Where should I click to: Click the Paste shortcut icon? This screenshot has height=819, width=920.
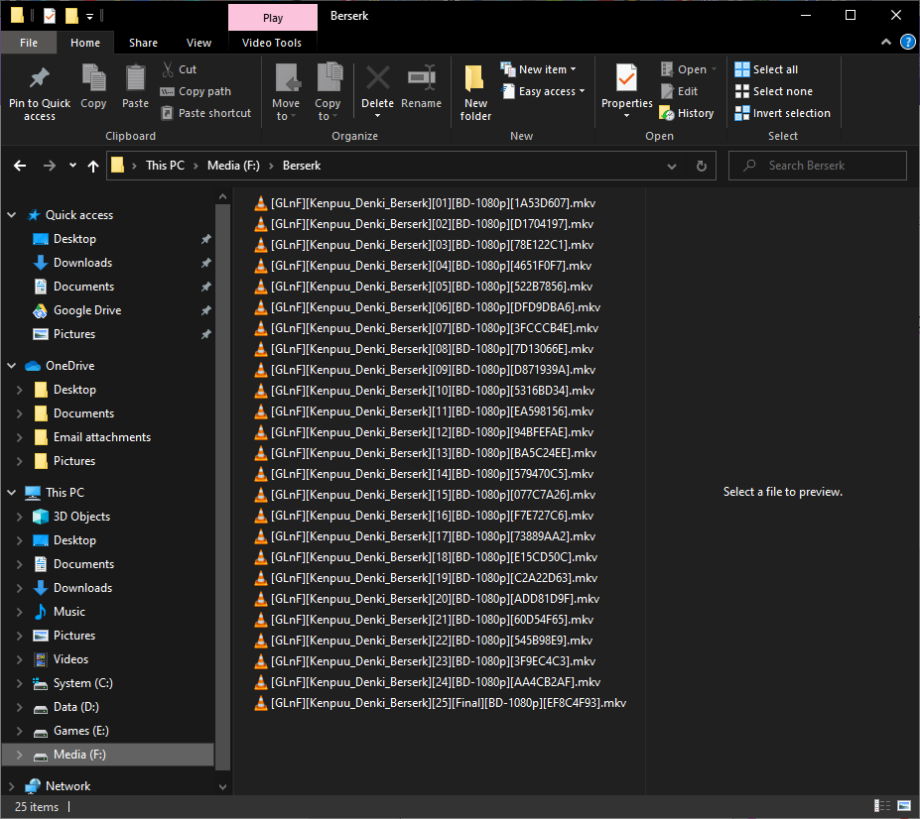167,113
